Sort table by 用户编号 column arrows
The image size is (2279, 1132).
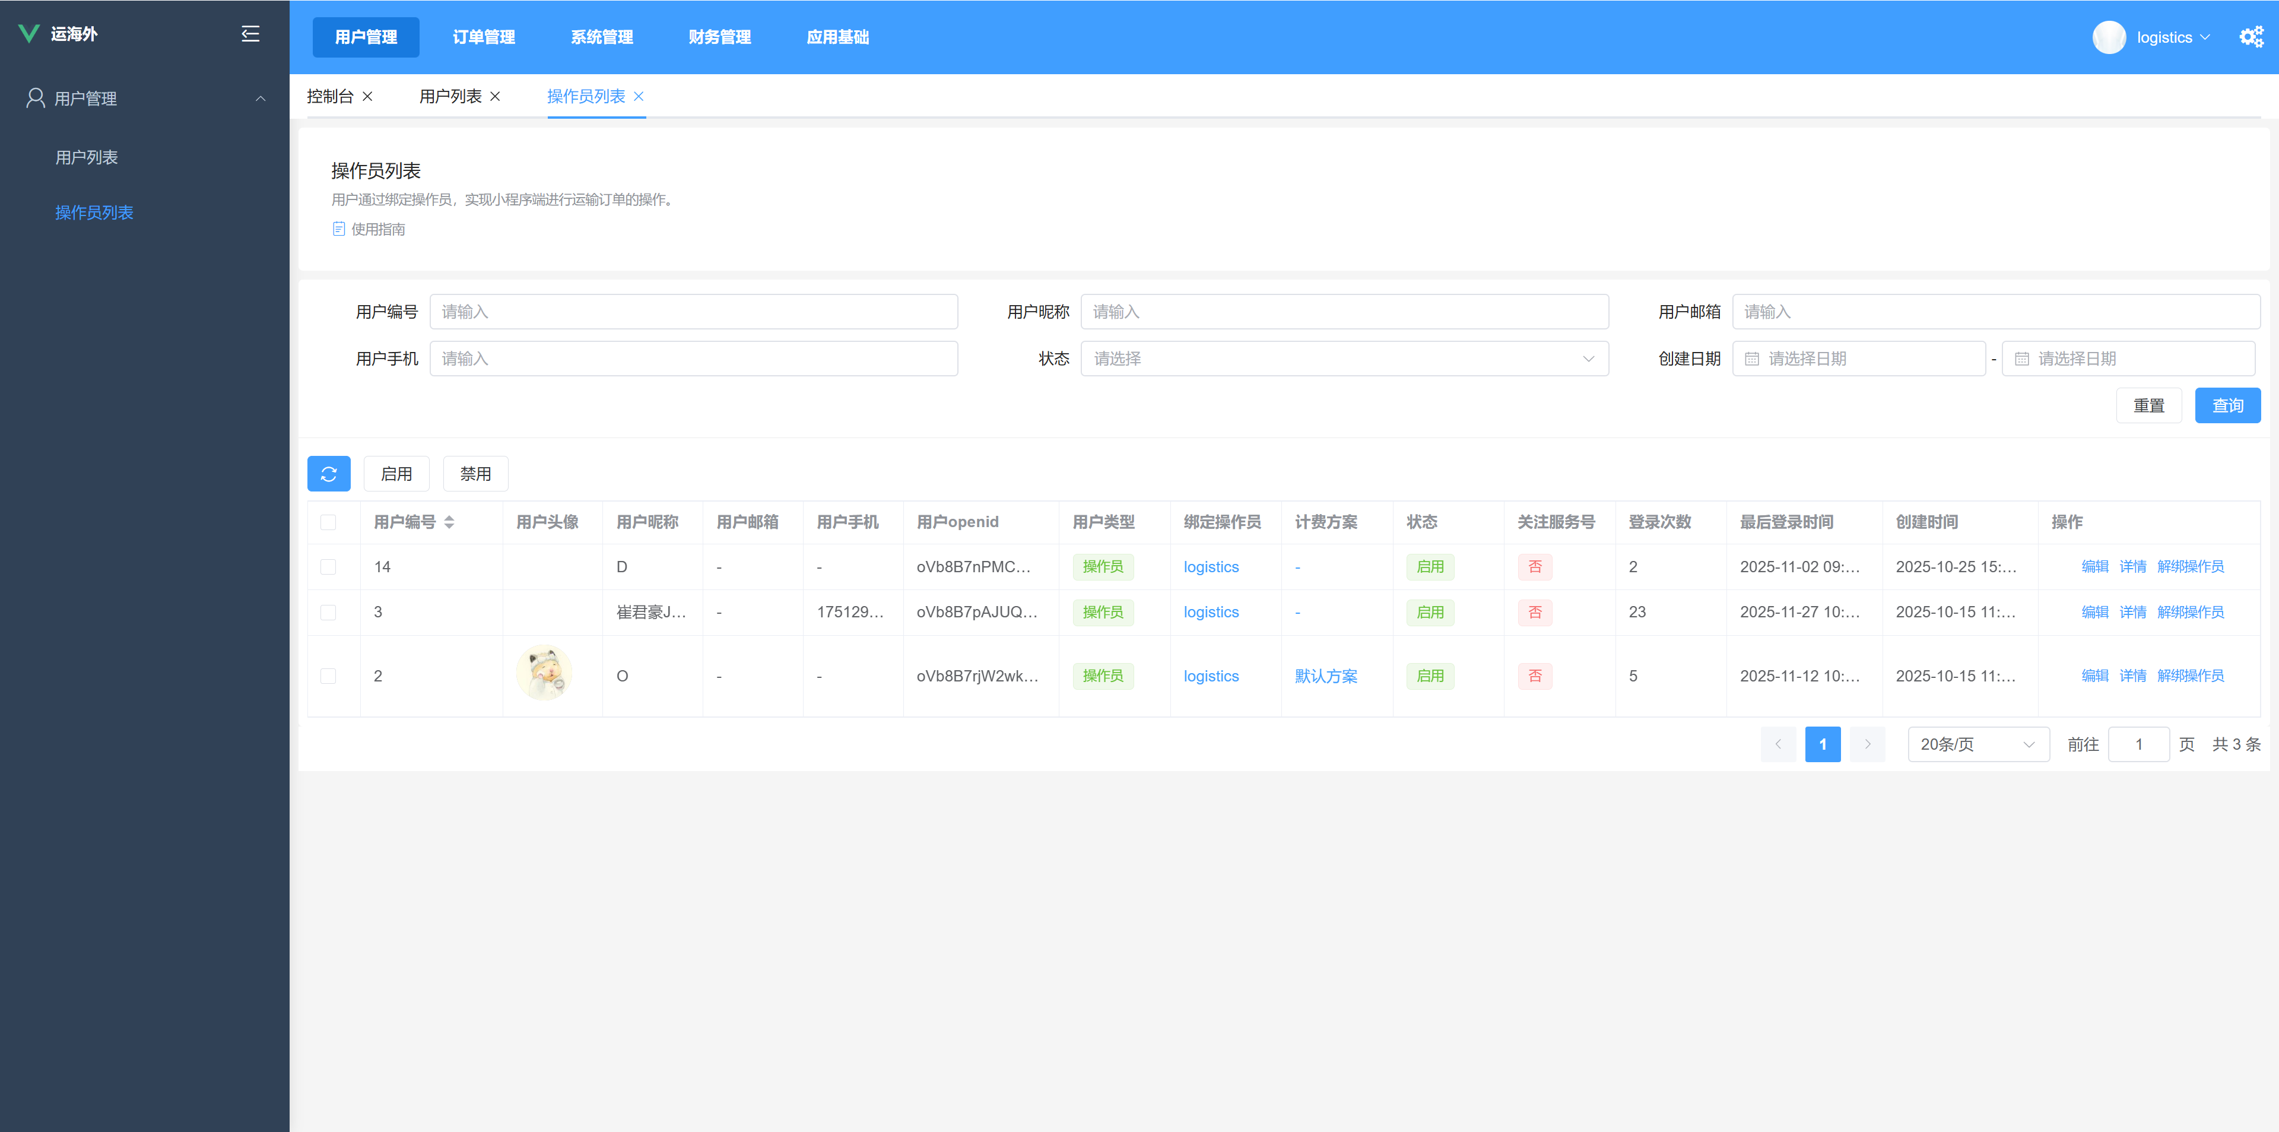point(449,522)
